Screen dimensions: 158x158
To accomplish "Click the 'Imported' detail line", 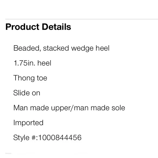I will [x=28, y=123].
